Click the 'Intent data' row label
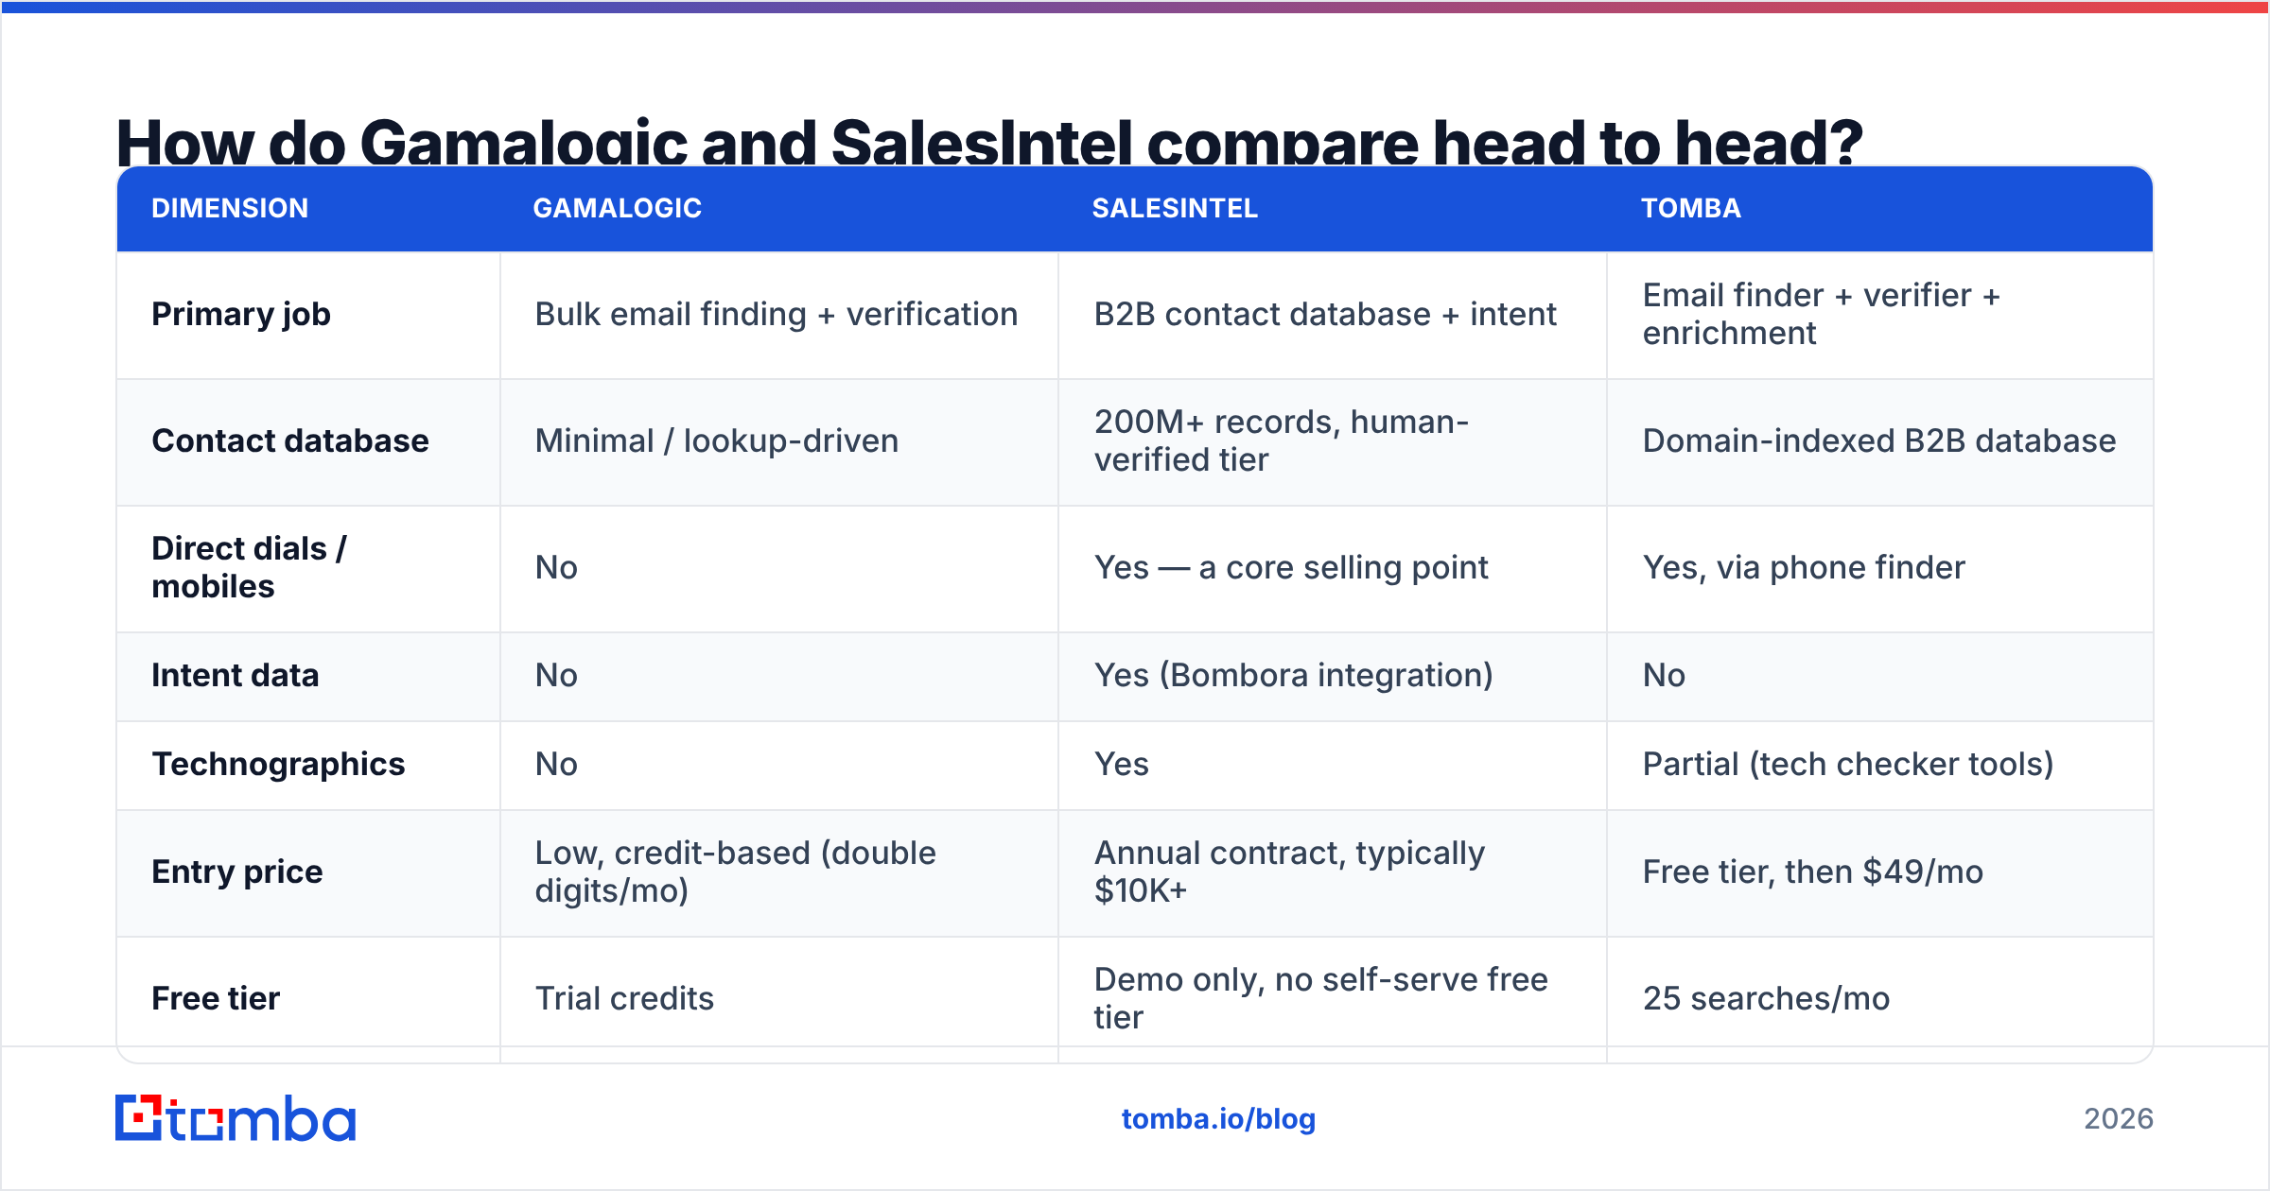 click(236, 675)
